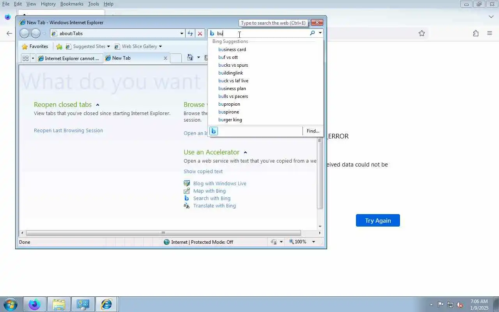
Task: Switch to the 'Internet Explorer cannot...' tab
Action: [x=69, y=58]
